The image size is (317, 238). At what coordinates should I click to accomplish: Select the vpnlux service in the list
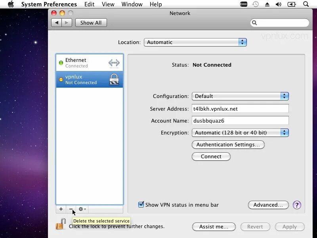pos(90,79)
